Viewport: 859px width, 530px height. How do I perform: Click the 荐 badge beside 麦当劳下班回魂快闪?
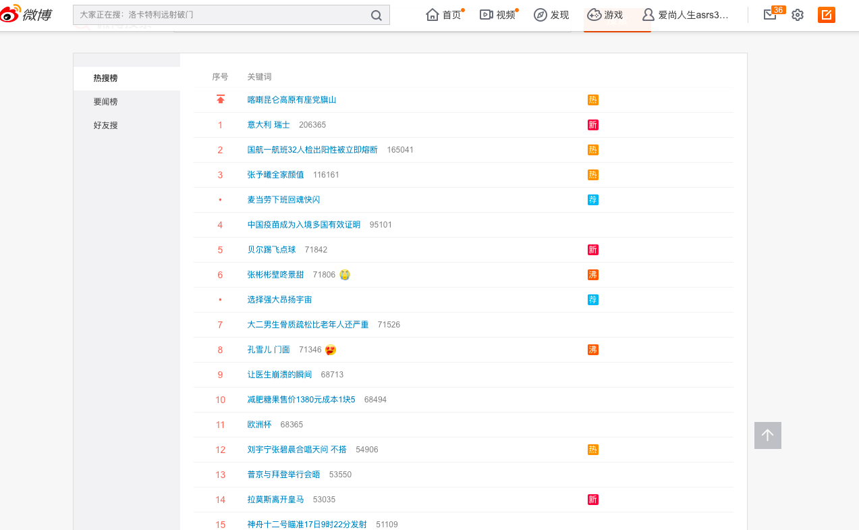pos(593,200)
